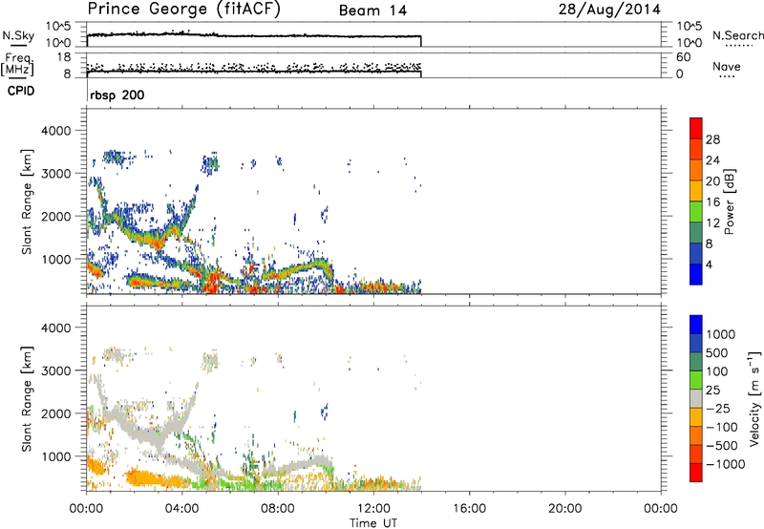Pick the bright blue top Velocity colorbar segment

pos(696,325)
